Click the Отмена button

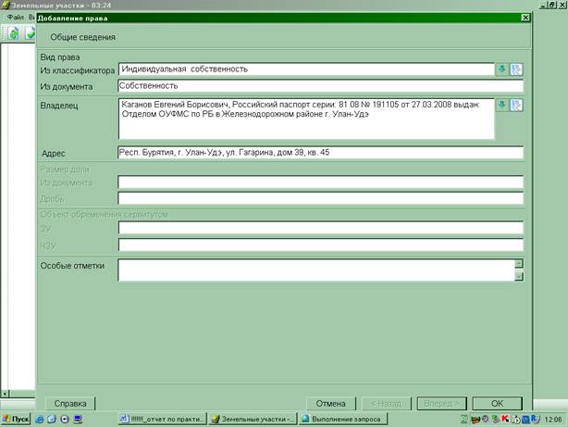330,404
